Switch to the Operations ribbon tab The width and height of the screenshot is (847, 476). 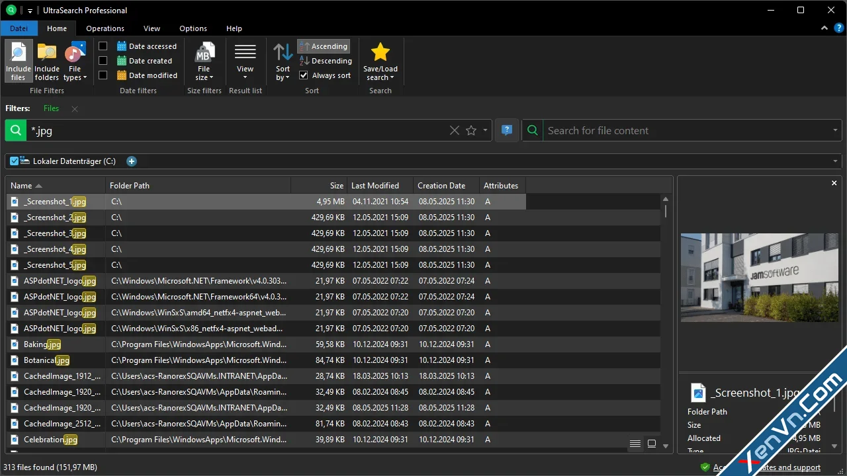point(105,28)
